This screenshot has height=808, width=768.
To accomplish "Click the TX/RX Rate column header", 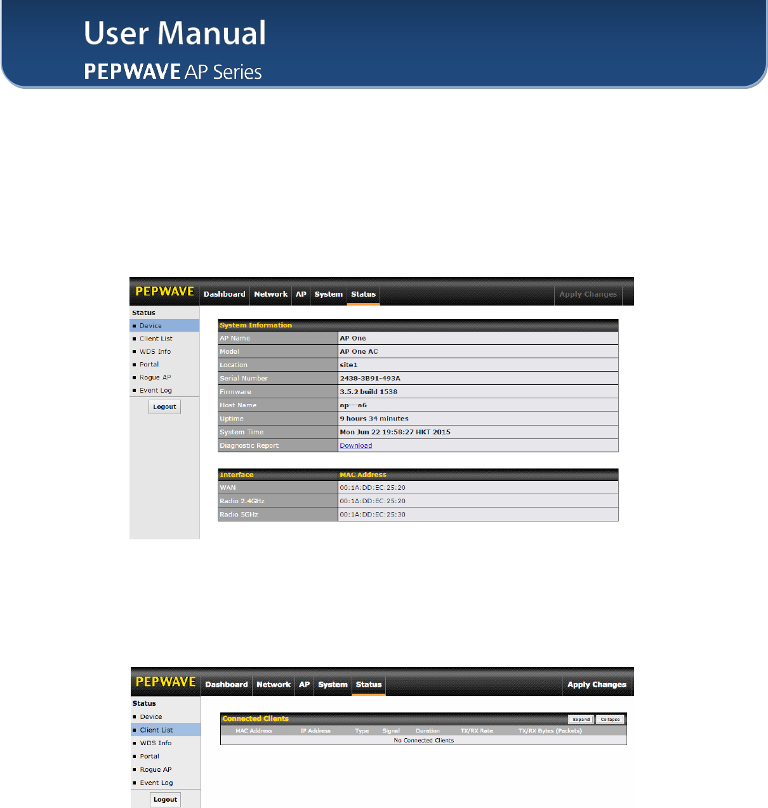I will tap(477, 731).
